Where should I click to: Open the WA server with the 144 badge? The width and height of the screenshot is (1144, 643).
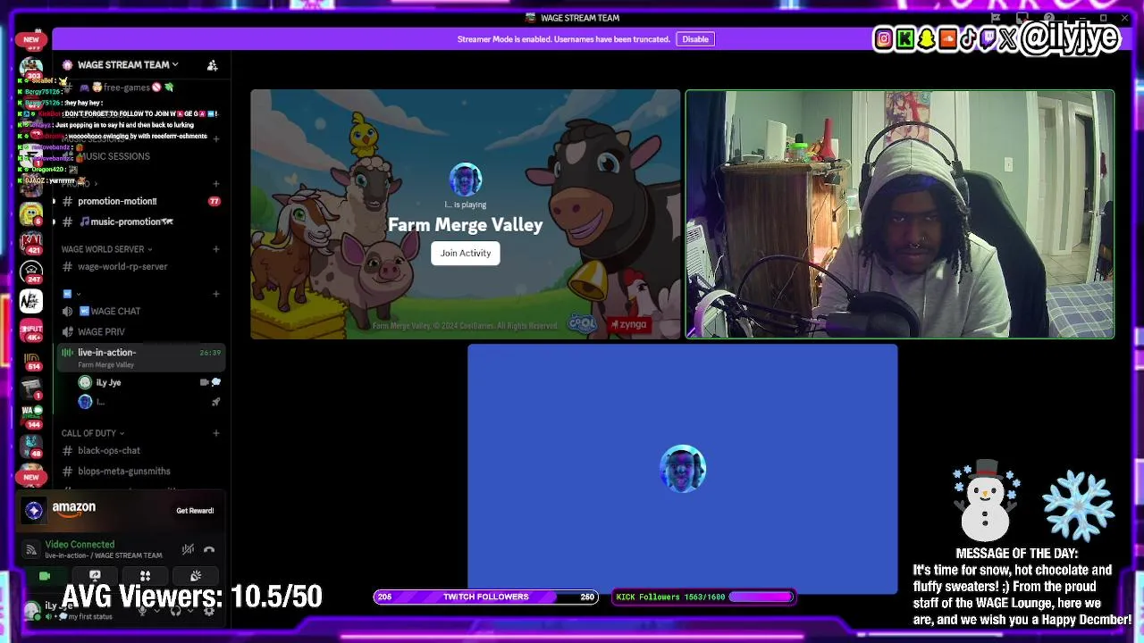[31, 416]
